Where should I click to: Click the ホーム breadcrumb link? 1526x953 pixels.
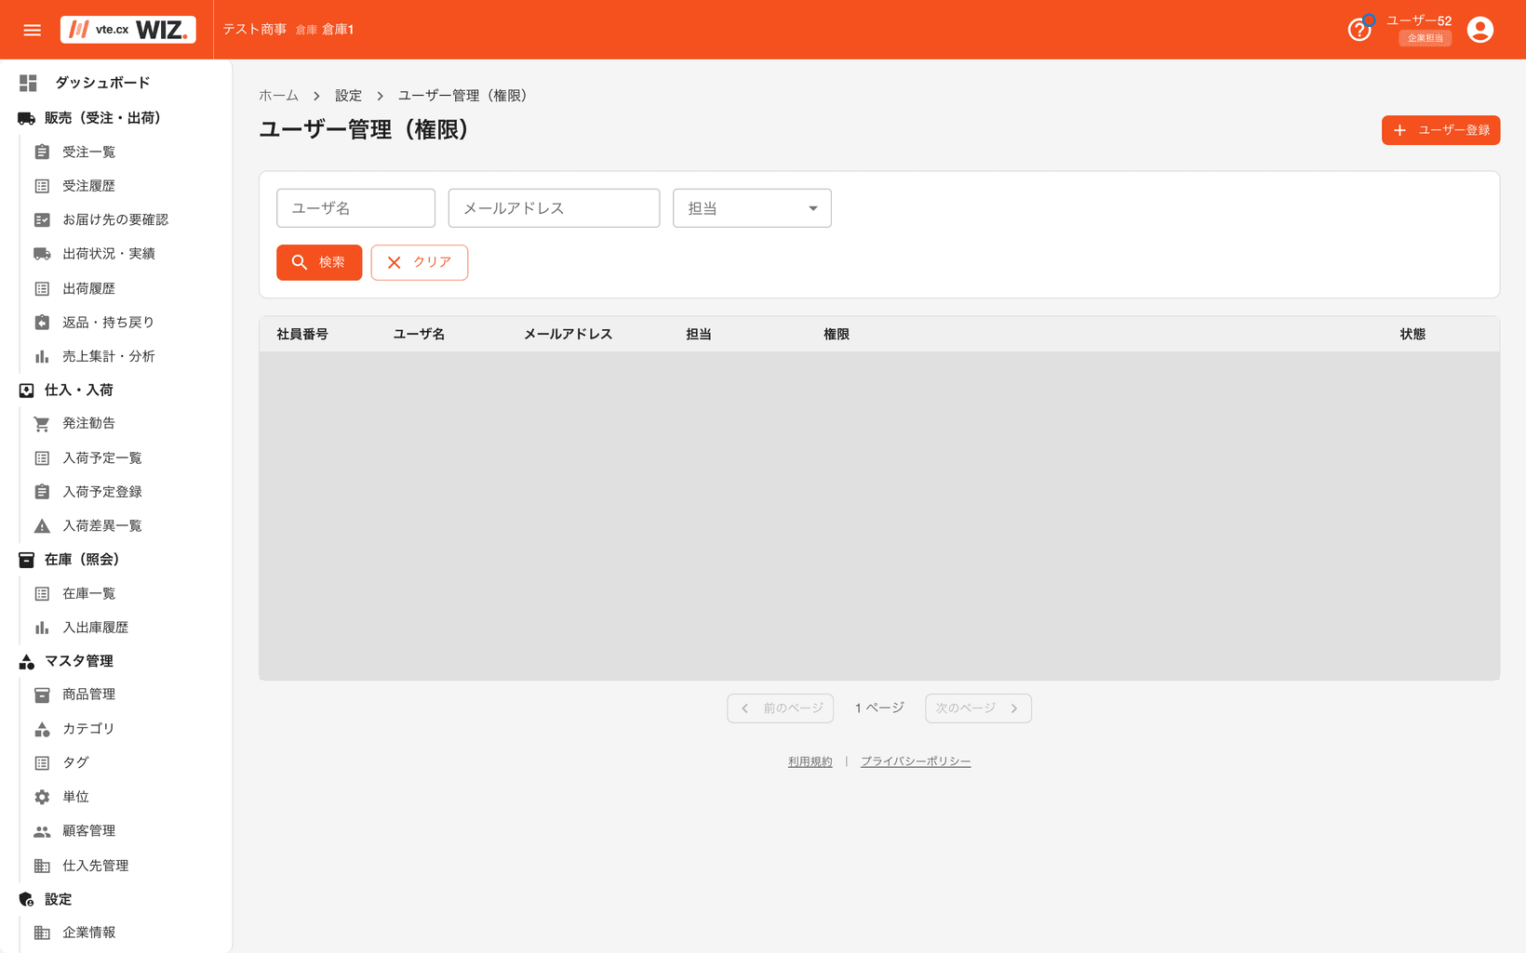[x=278, y=96]
